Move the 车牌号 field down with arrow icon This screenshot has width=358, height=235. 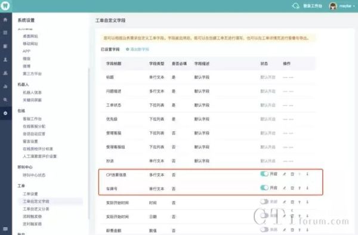click(307, 188)
